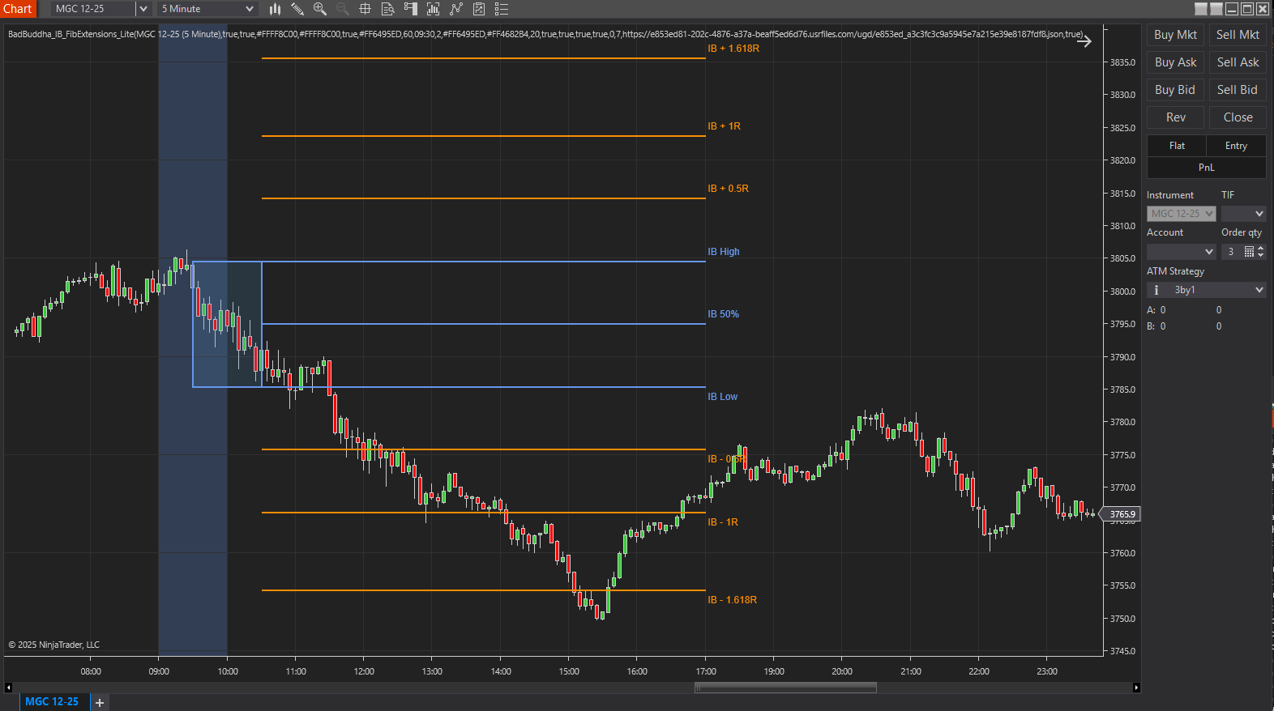Click the Rev reverse position button
The width and height of the screenshot is (1274, 711).
coord(1175,117)
